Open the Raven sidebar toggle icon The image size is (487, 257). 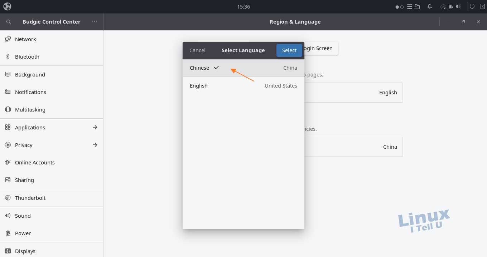pos(482,6)
